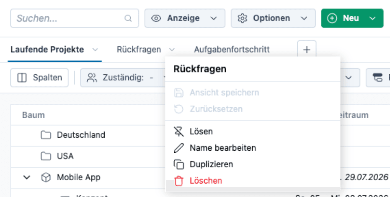Click the gear icon on Optionen

pos(242,18)
